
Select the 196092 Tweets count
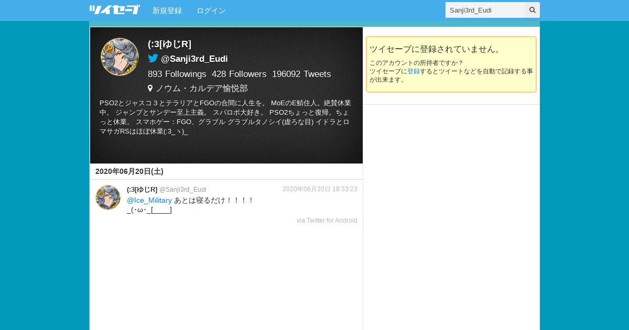[x=301, y=74]
